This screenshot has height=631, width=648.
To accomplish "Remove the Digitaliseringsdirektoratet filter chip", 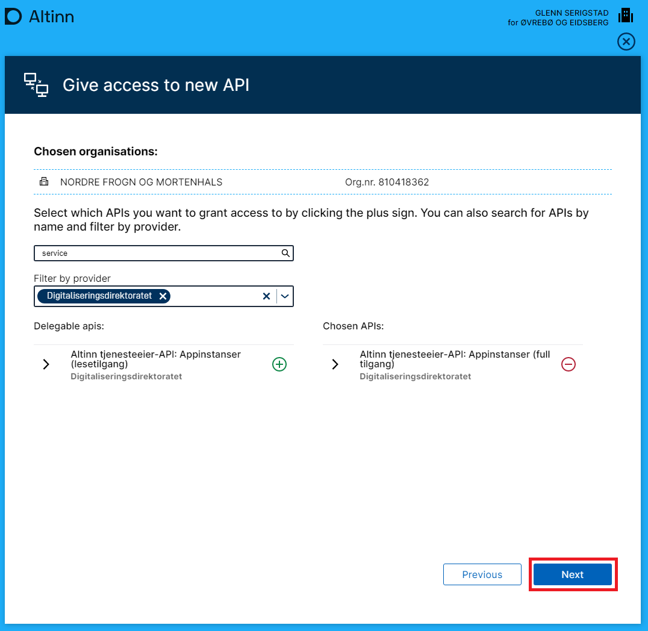I will click(x=163, y=296).
